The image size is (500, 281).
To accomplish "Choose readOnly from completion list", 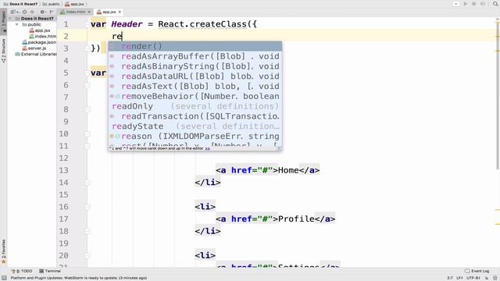I will point(195,106).
